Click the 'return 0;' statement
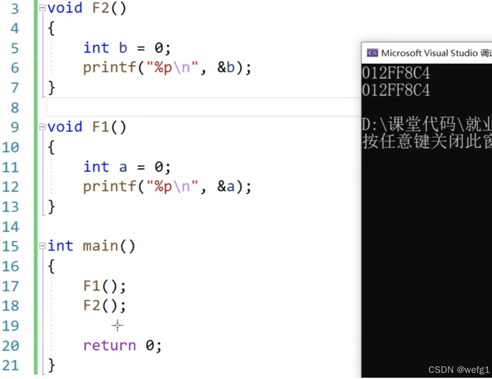 coord(122,346)
